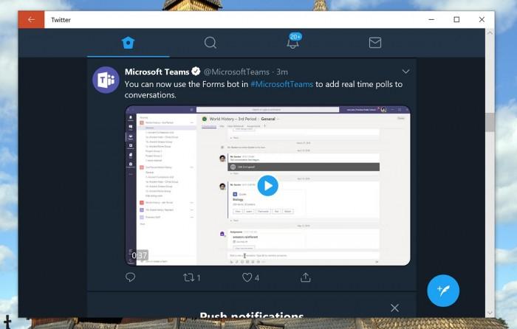Click the vertical scrollbar thumb

(490, 122)
